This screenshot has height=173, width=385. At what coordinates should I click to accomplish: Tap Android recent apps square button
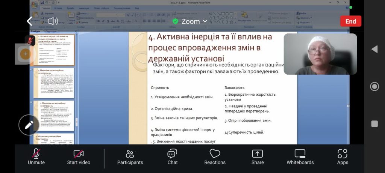pyautogui.click(x=374, y=124)
